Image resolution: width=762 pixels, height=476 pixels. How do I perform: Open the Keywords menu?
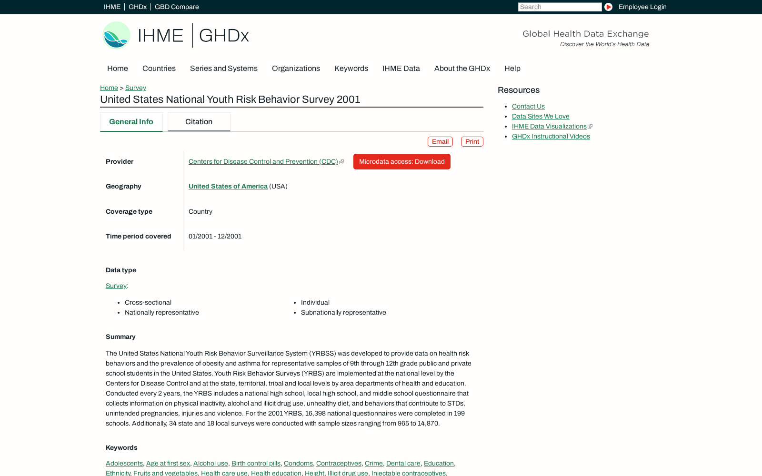coord(351,69)
